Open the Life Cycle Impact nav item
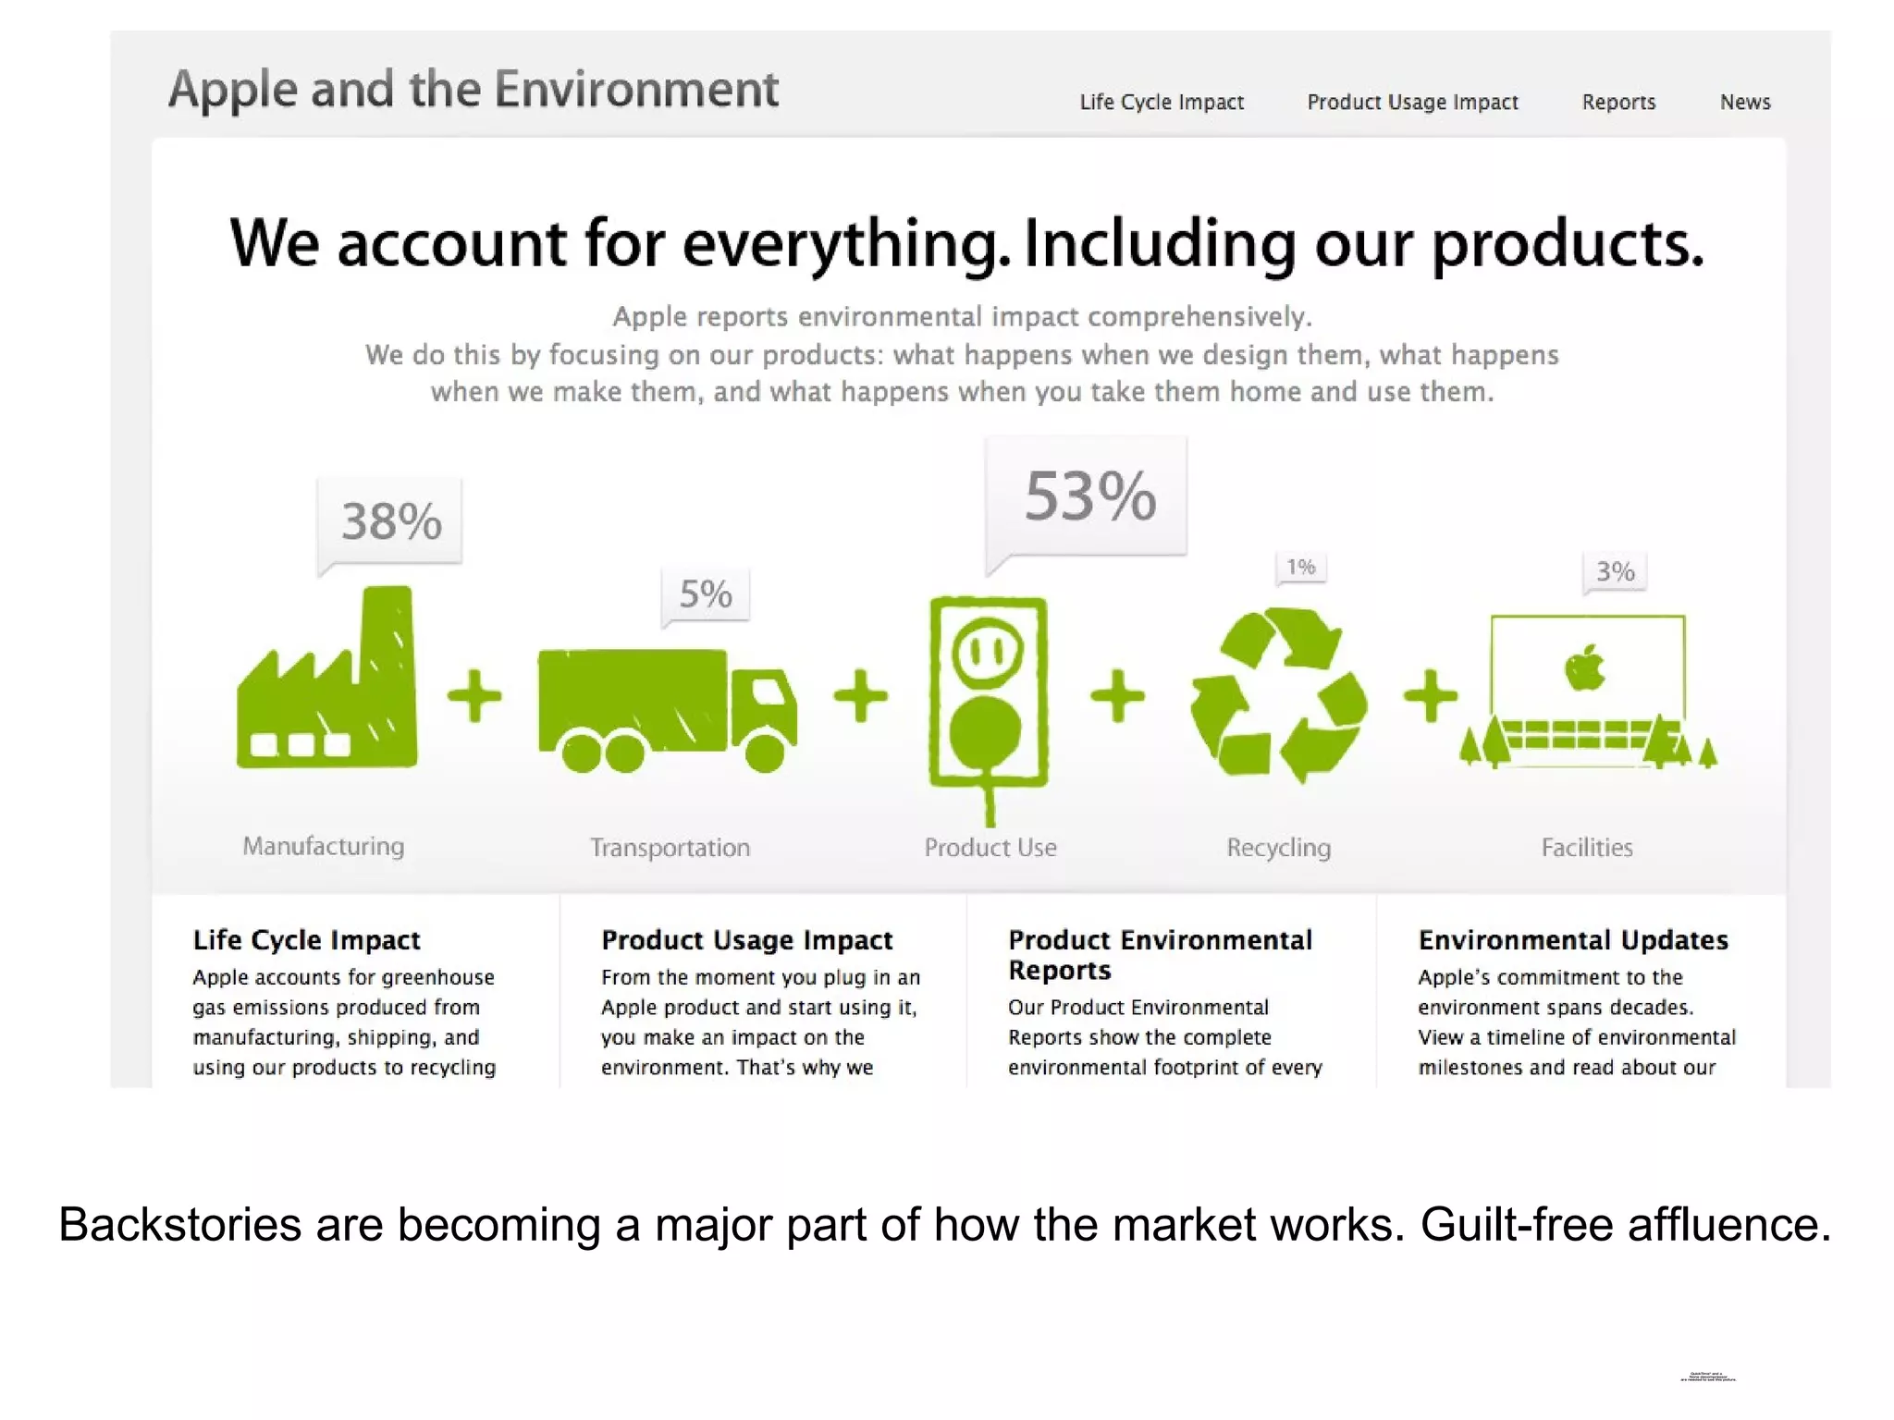Screen dimensions: 1894x1420 tap(1162, 103)
